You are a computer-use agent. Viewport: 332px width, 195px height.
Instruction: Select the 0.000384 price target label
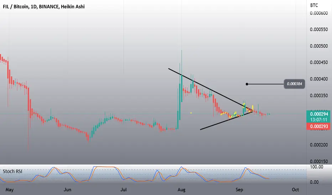click(294, 84)
